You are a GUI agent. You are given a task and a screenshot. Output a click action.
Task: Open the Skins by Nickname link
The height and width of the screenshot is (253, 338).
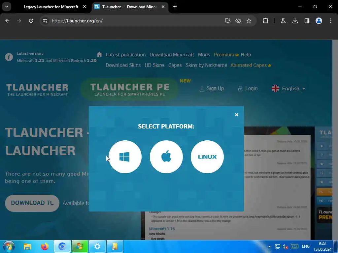[206, 65]
